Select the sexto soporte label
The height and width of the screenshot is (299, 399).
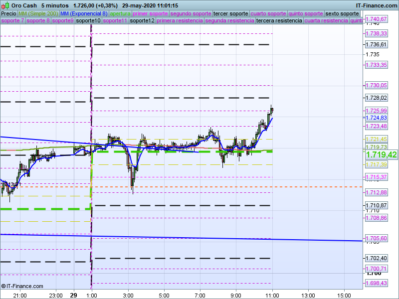coord(342,13)
